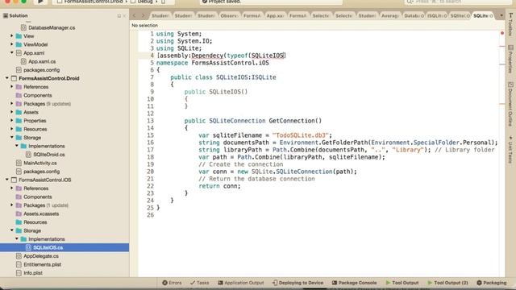This screenshot has height=290, width=516.
Task: Show Deploying to Device pad
Action: (x=298, y=283)
